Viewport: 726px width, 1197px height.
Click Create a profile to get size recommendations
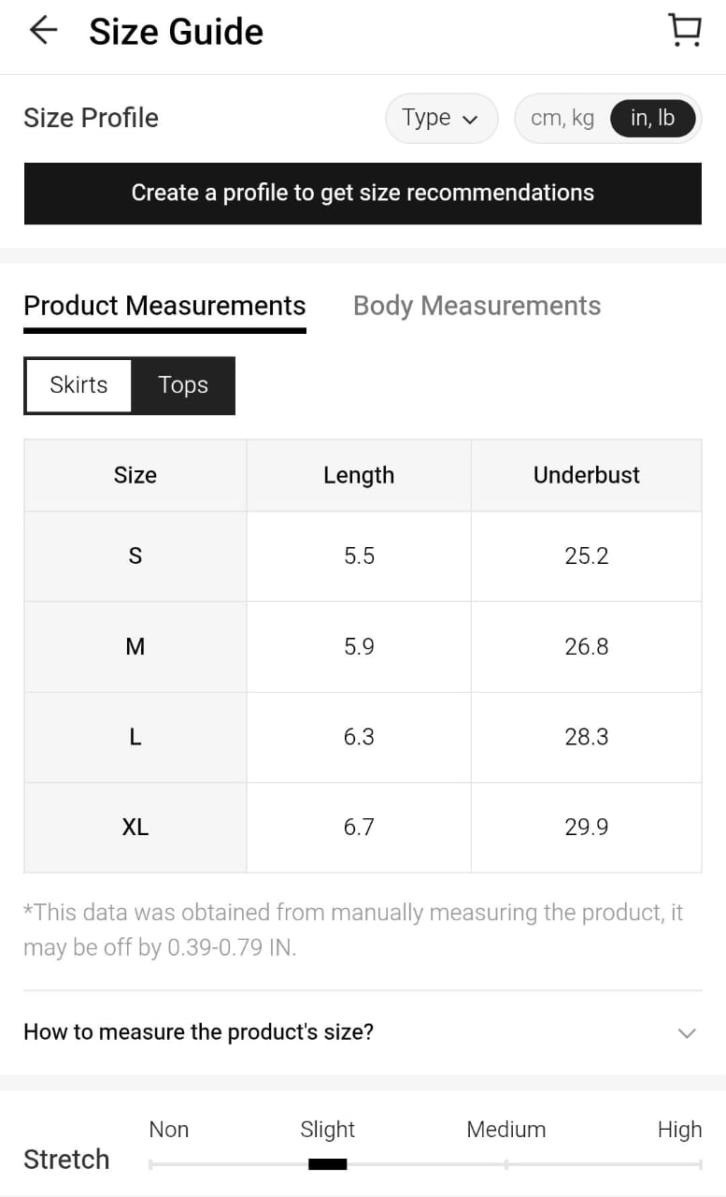[x=363, y=194]
